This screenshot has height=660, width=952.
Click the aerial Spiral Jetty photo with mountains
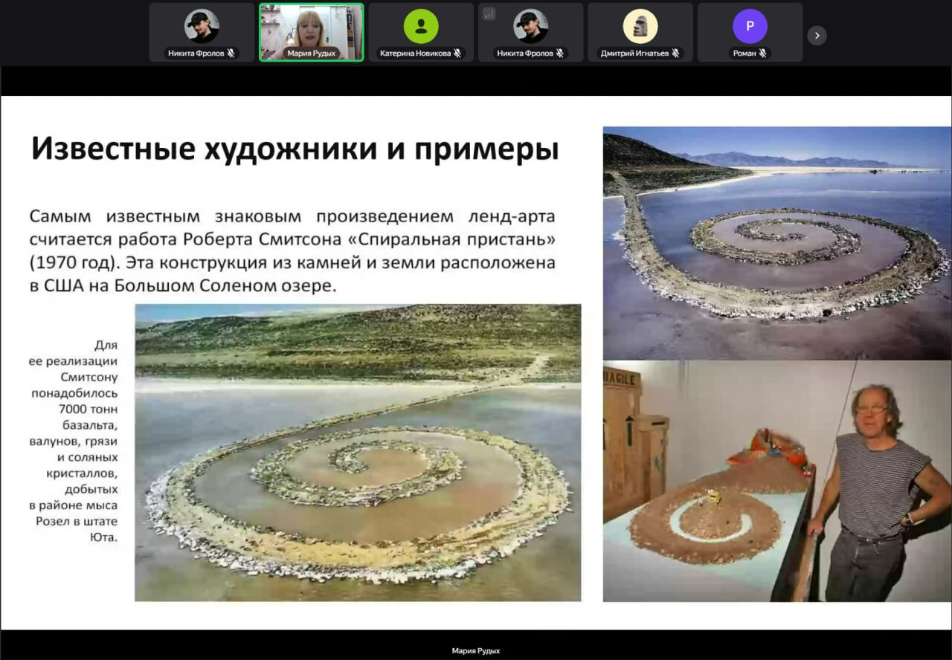click(x=777, y=244)
